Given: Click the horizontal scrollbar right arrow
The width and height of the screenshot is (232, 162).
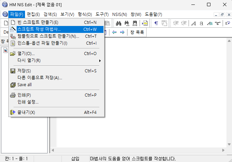Looking at the screenshot, I should click(223, 150).
